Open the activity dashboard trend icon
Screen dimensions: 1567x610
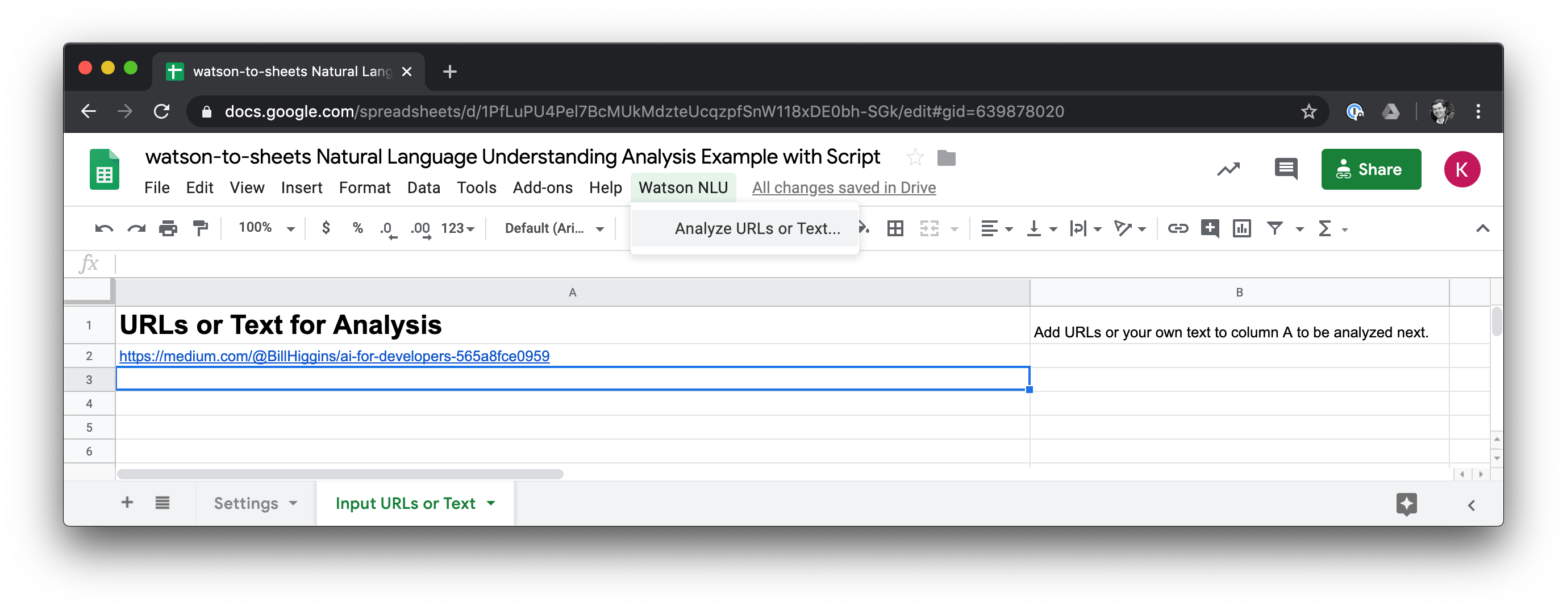tap(1228, 169)
